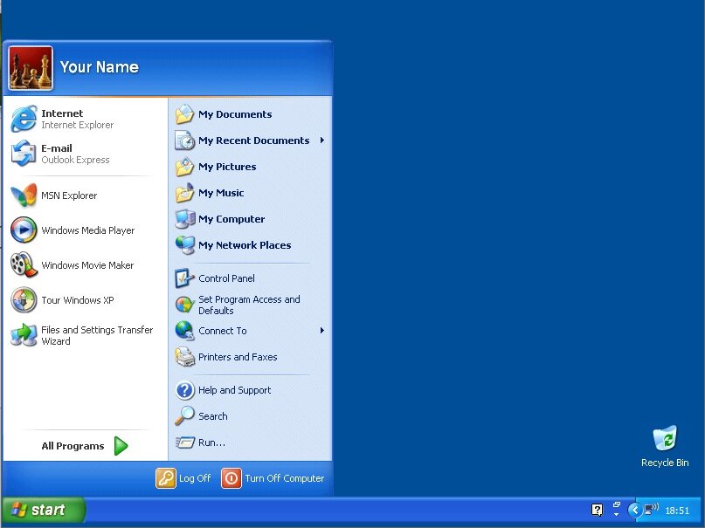705x528 pixels.
Task: Click the Windows Movie Maker reel icon
Action: coord(24,264)
